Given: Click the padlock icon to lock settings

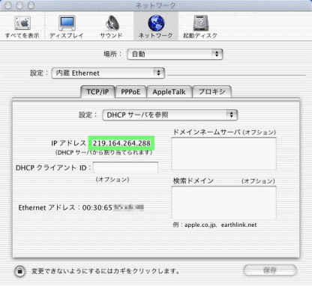Looking at the screenshot, I should 20,271.
